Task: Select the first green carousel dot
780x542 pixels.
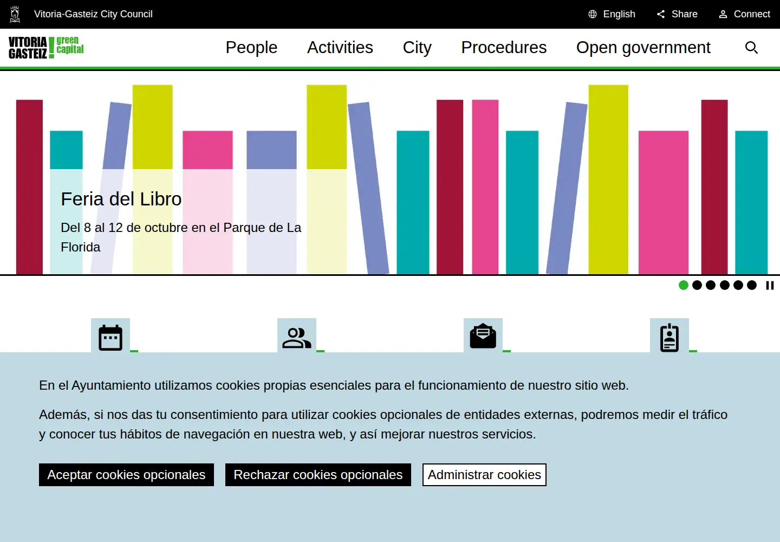Action: (684, 285)
